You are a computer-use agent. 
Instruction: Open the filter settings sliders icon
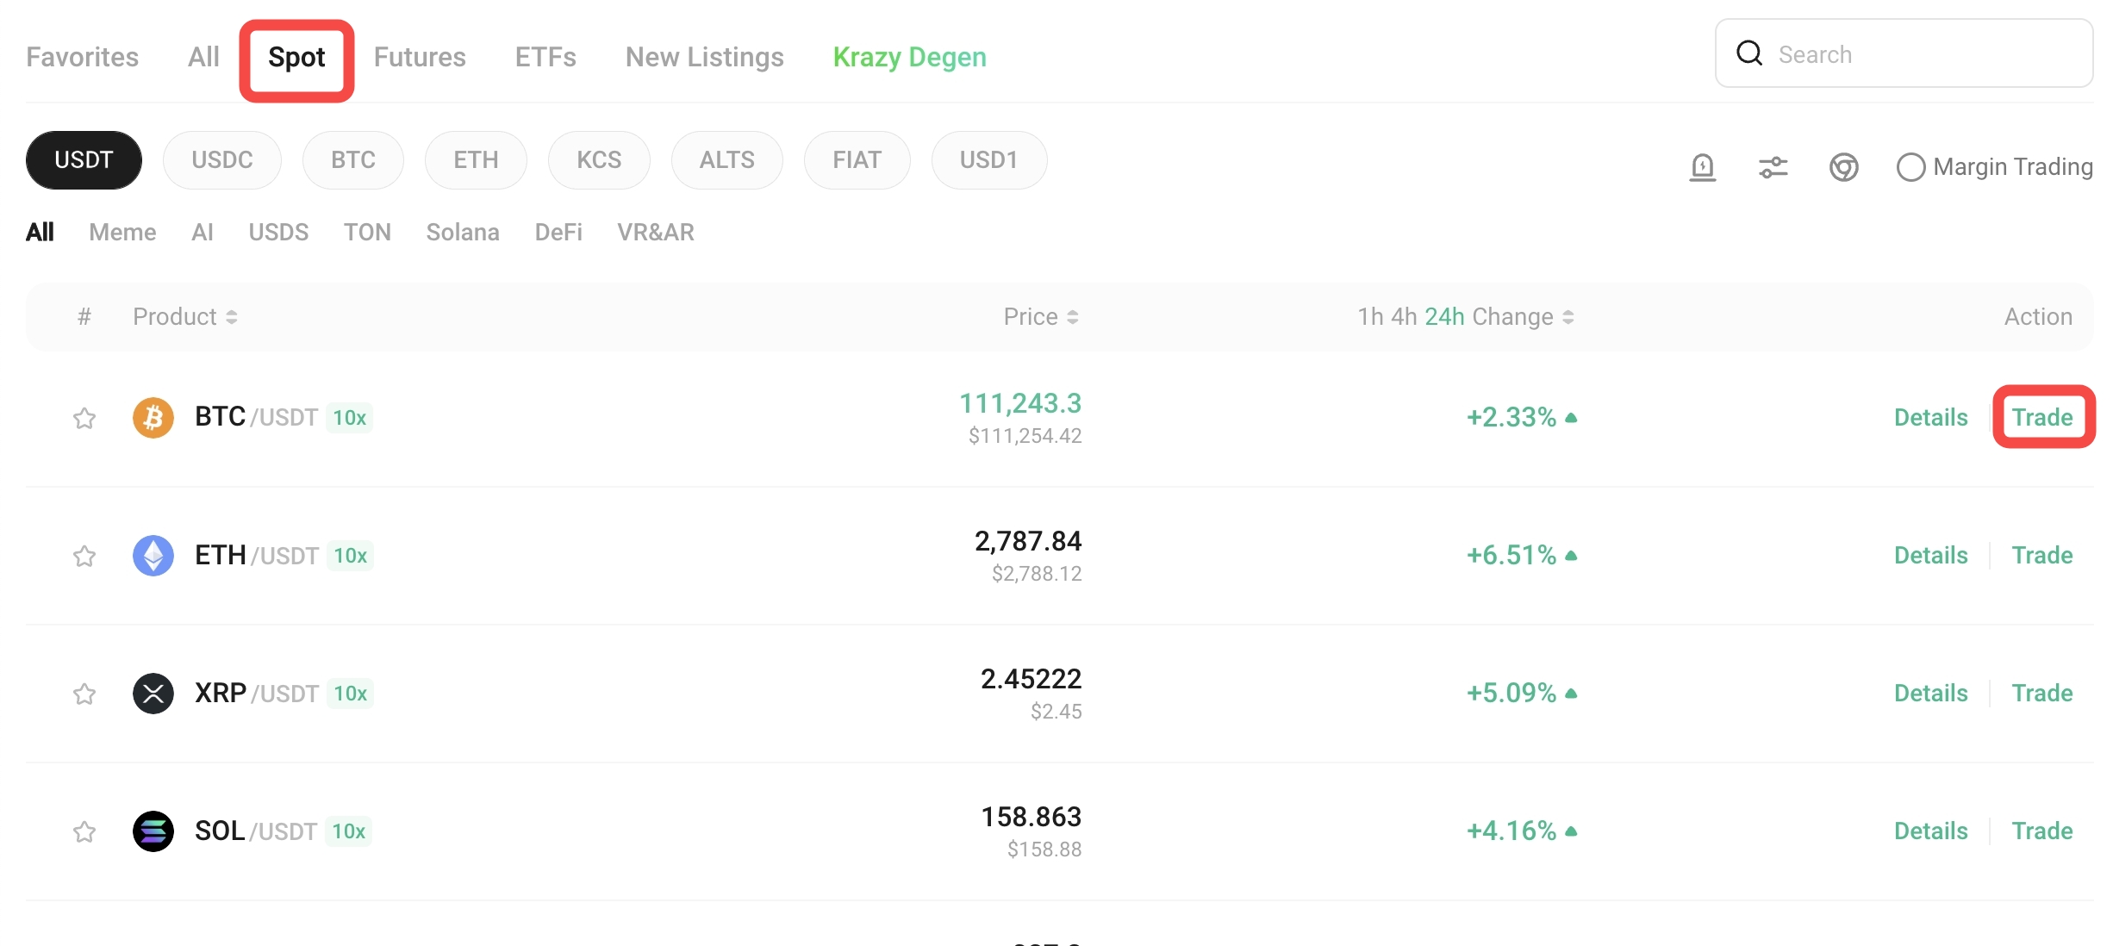click(x=1773, y=166)
